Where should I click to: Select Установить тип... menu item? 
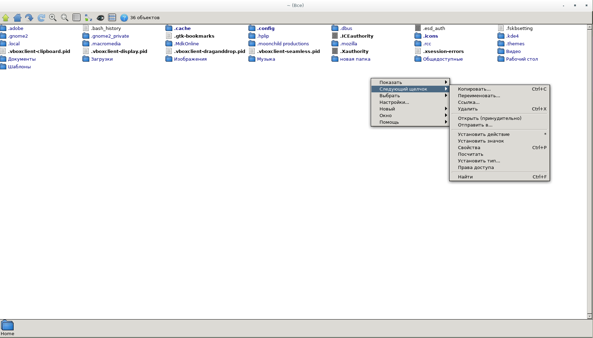coord(500,161)
